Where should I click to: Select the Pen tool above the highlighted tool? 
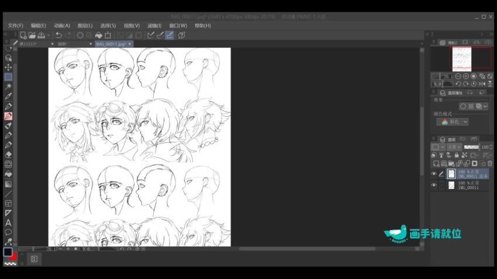[8, 106]
